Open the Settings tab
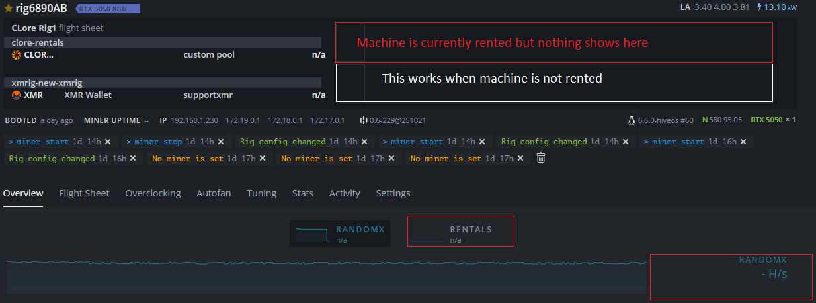Screen dimensions: 816x303 (393, 193)
